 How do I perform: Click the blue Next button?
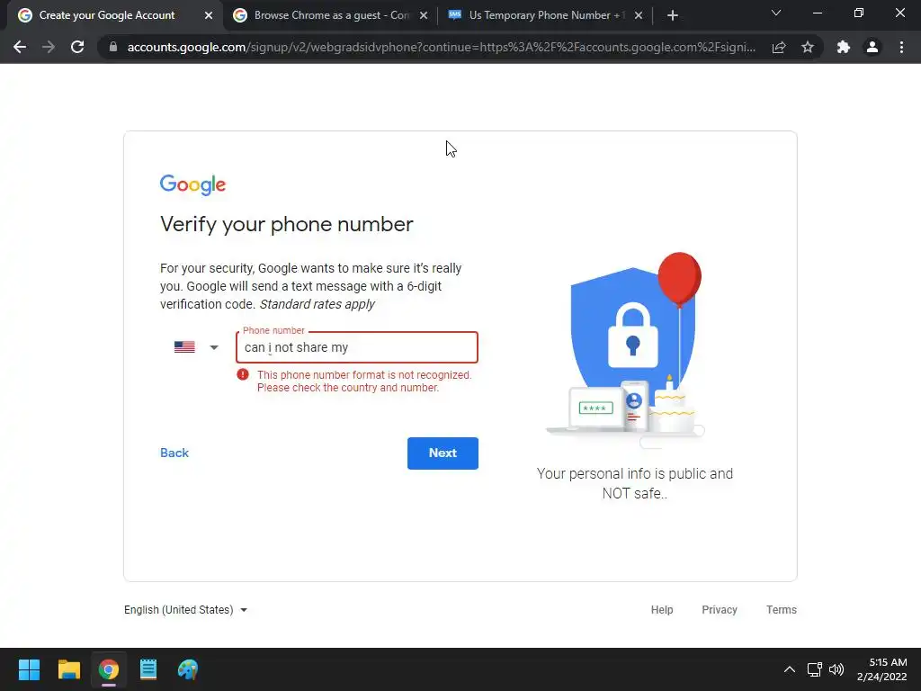coord(443,453)
